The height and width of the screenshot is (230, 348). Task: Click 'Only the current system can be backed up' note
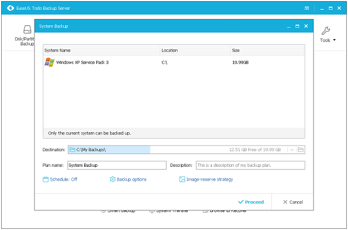(89, 133)
